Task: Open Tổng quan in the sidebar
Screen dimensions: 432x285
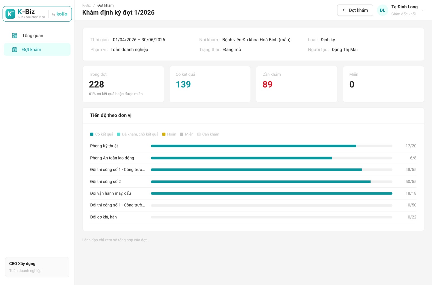Action: (37, 35)
